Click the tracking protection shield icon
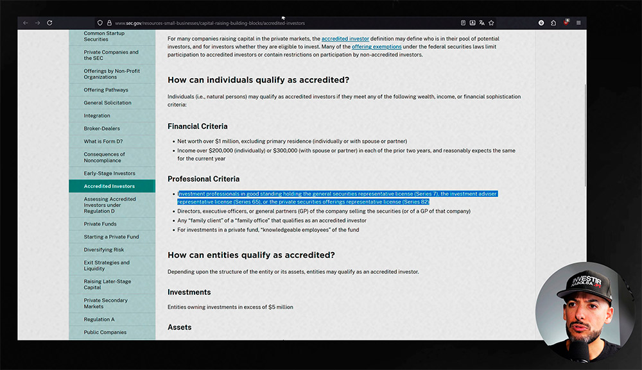Image resolution: width=642 pixels, height=370 pixels. [100, 23]
